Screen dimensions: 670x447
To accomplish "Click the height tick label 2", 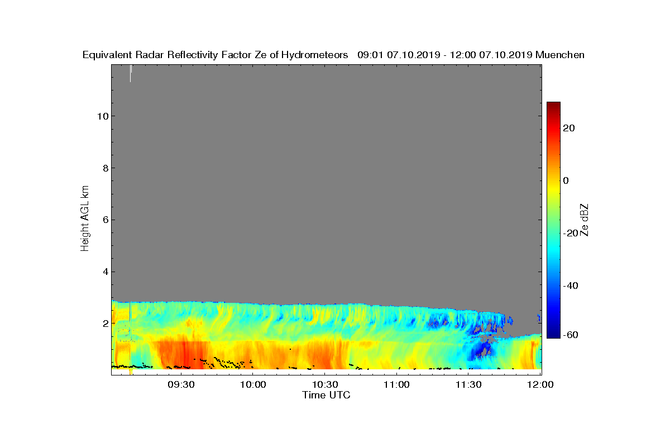I will pos(104,324).
